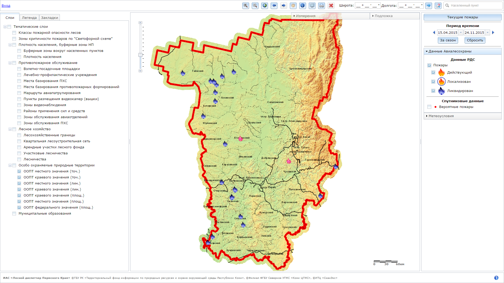Enable Классы пожарной опасности лесов layer
504x283 pixels.
(14, 33)
